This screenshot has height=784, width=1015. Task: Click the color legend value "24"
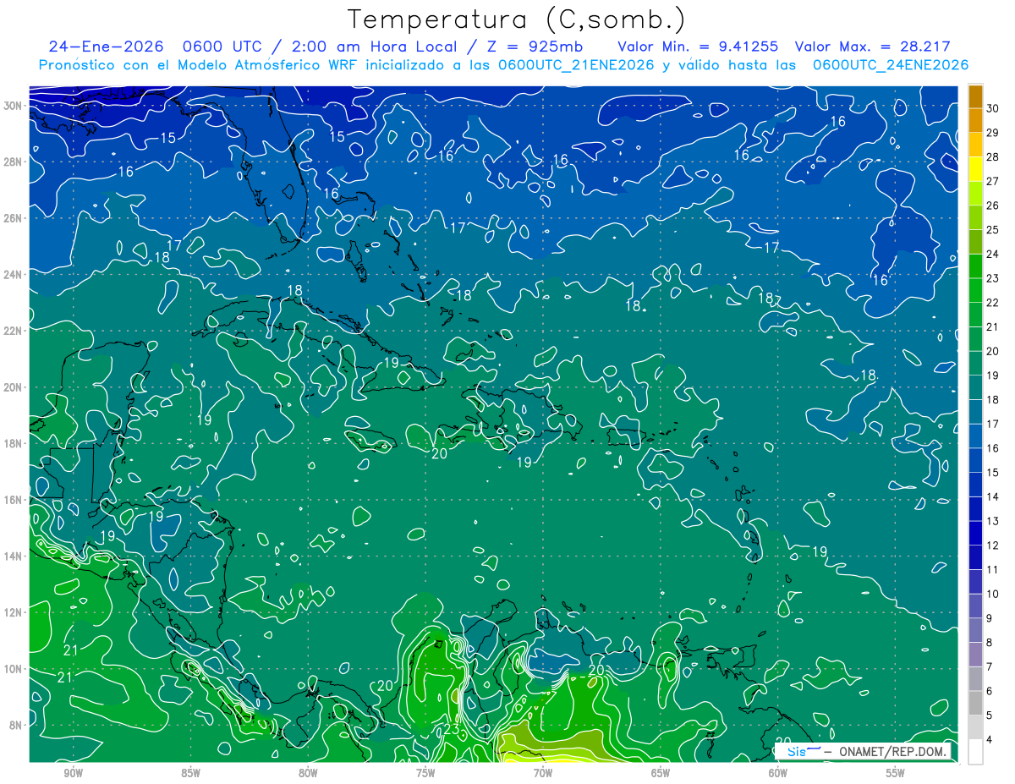993,254
